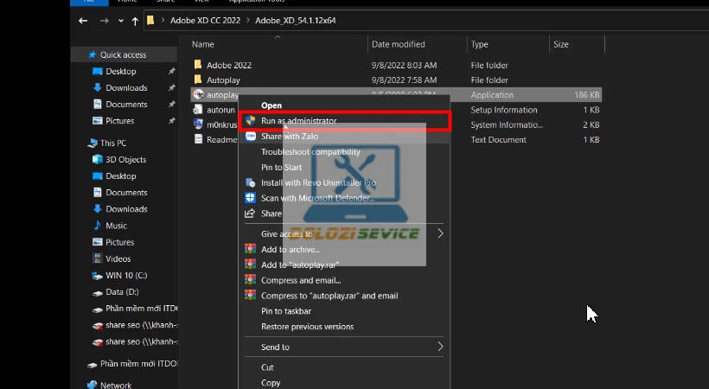Sort by Date modified column
This screenshot has height=389, width=709.
(399, 44)
